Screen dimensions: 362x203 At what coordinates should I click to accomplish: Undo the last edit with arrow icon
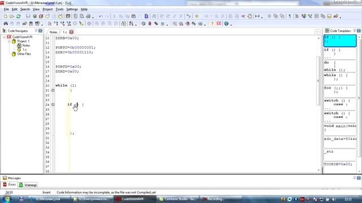[x=101, y=16]
